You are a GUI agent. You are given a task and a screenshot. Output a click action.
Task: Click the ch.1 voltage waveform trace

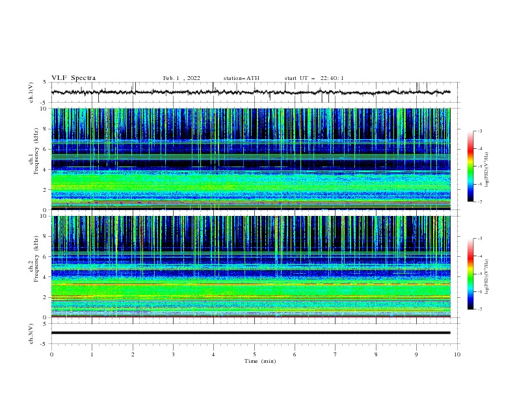click(250, 92)
